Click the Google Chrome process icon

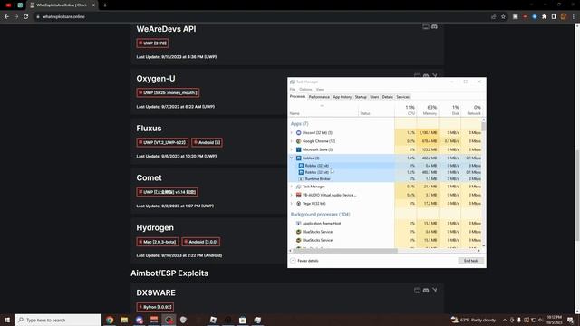[298, 141]
